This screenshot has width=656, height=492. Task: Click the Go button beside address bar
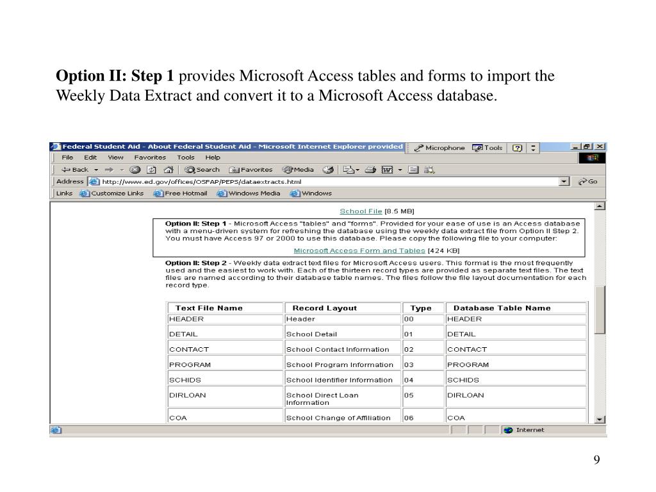tap(588, 181)
